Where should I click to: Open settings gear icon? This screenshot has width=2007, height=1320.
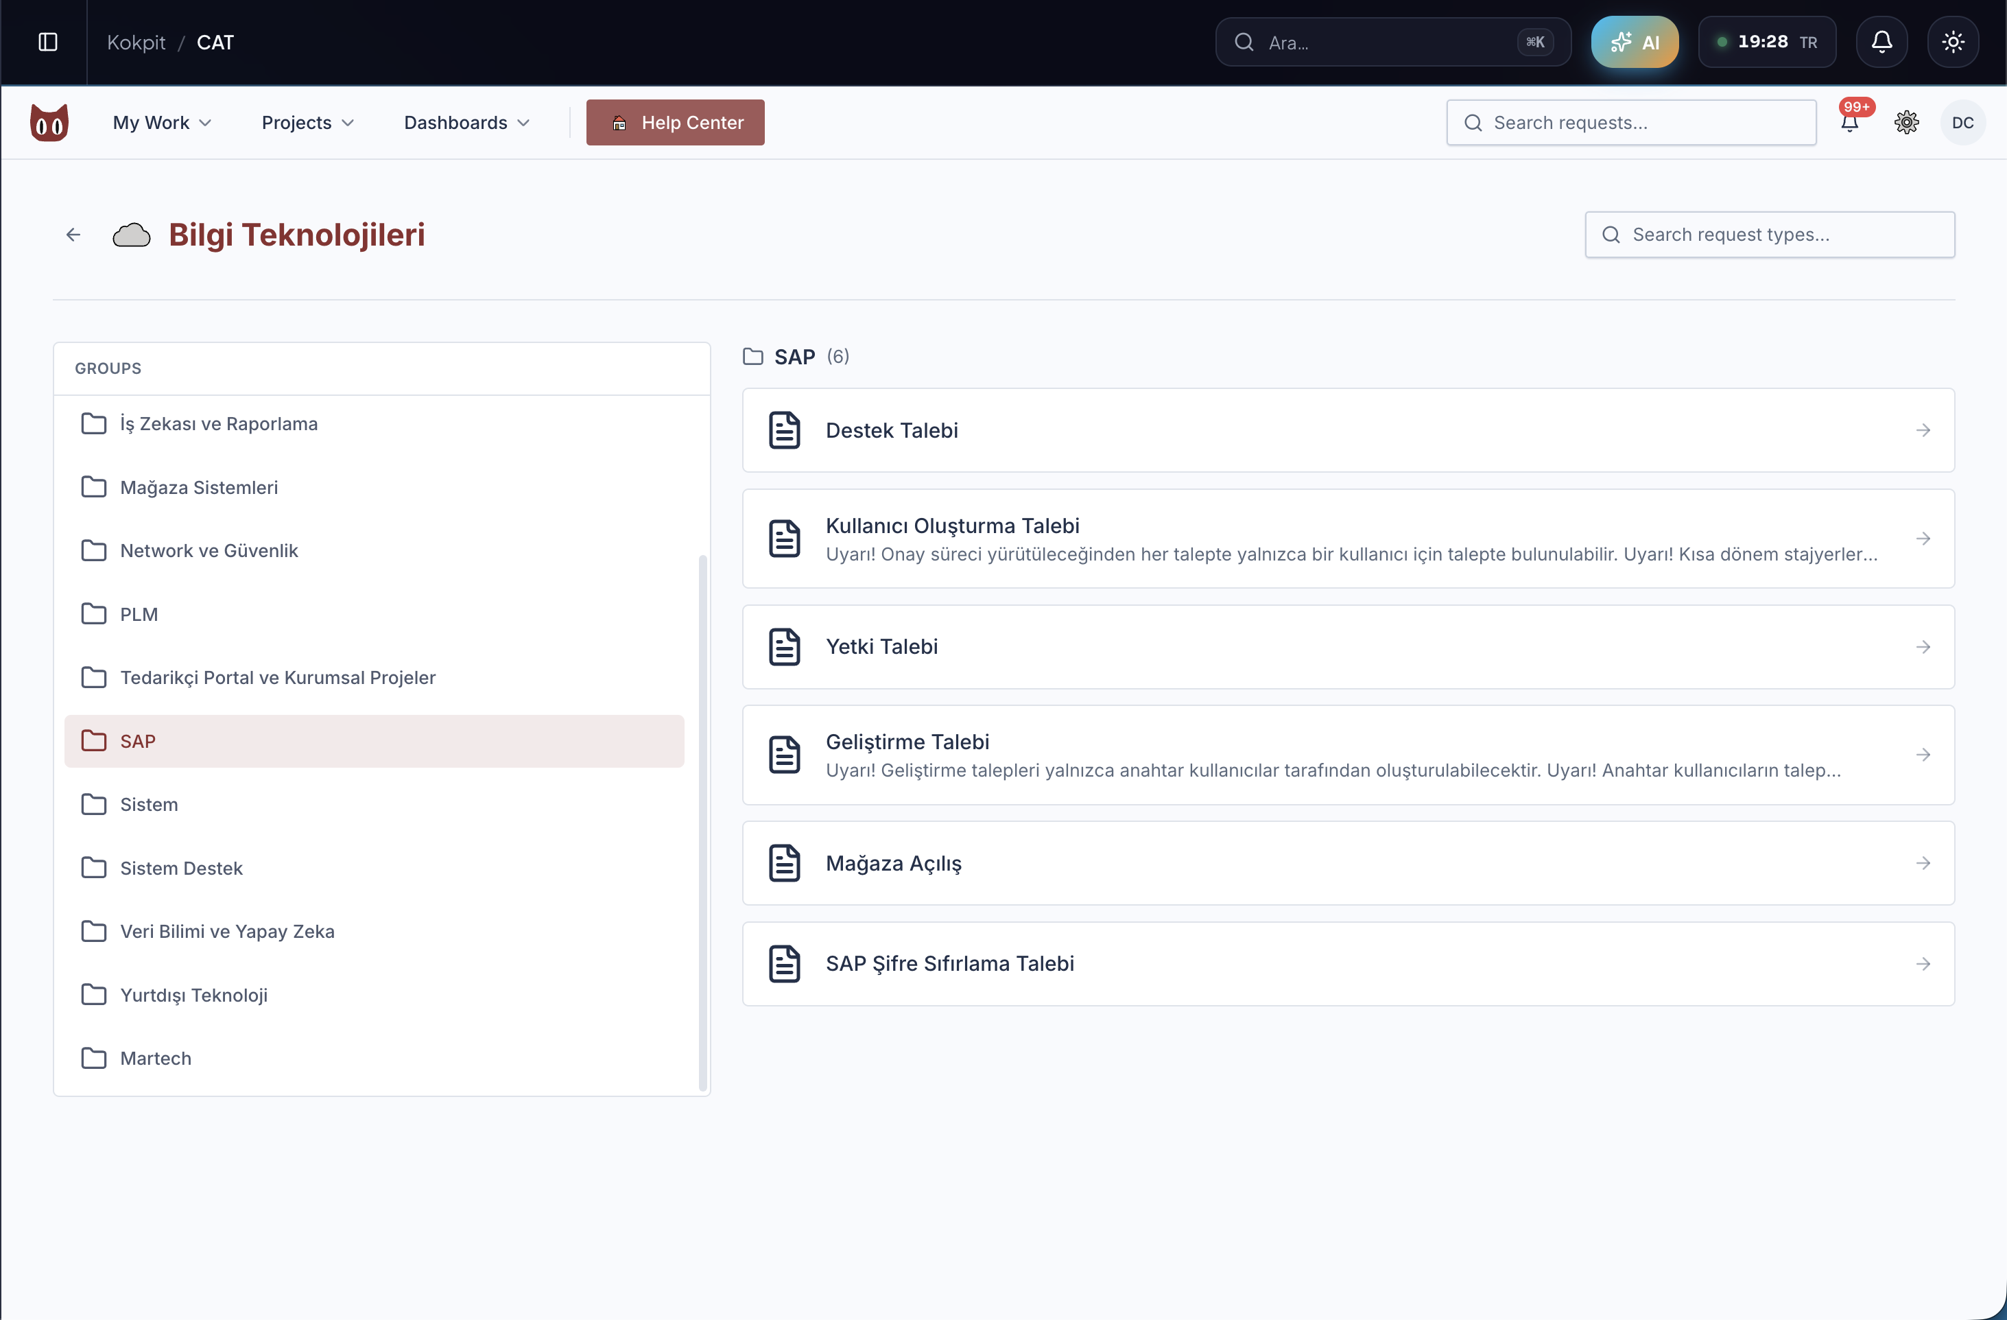point(1905,122)
